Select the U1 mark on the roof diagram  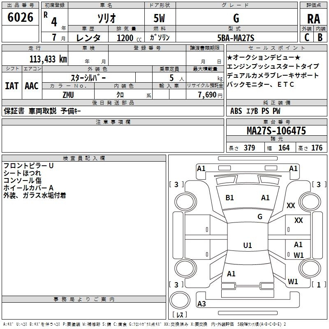(248, 245)
